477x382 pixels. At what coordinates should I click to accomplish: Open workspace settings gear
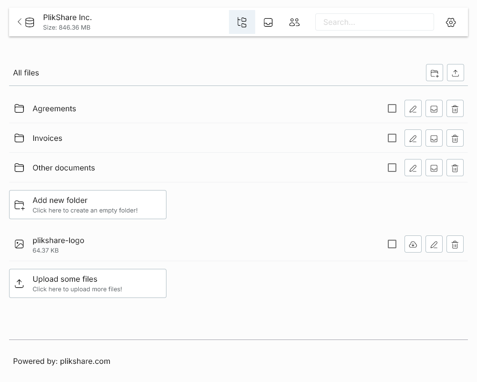(x=451, y=22)
